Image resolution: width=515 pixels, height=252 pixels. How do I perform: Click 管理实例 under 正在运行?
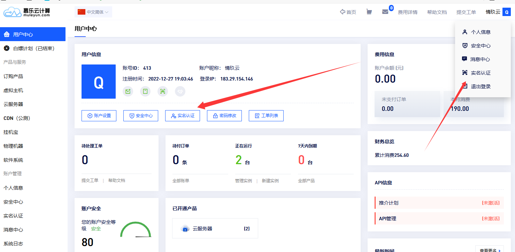244,180
